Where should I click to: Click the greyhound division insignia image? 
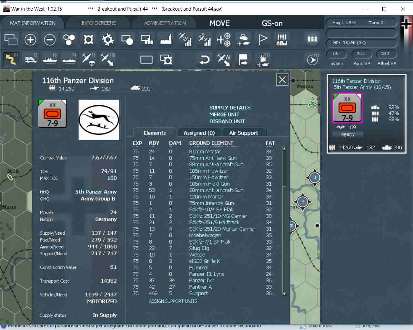tap(99, 120)
